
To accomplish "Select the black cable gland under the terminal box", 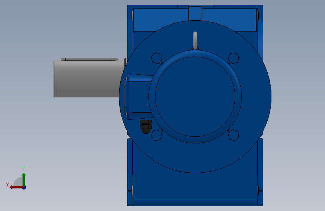I will click(146, 127).
